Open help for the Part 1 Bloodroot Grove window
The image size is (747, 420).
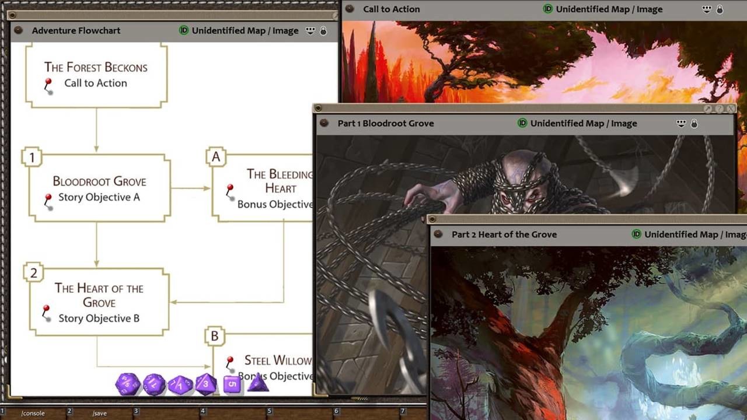[720, 108]
